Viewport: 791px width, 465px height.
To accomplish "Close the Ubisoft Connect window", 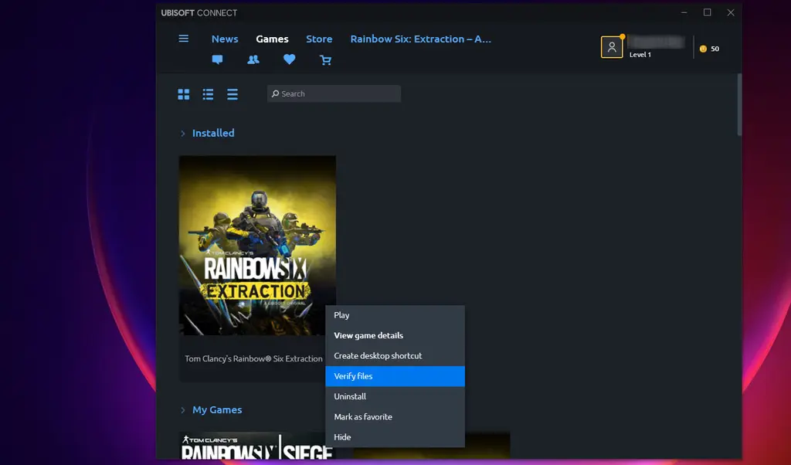I will coord(731,12).
